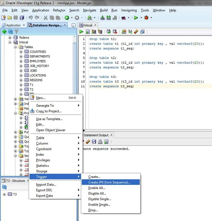Screen dimensions: 212x221
Task: Clear worksheet with eraser icon
Action: click(136, 31)
